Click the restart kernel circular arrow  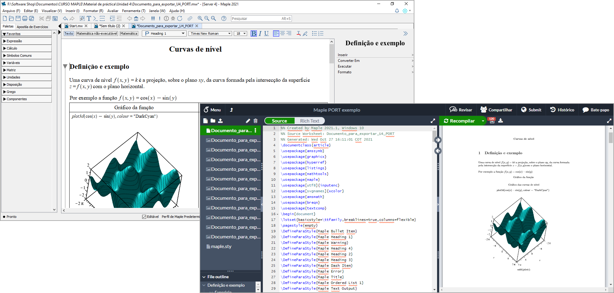180,18
